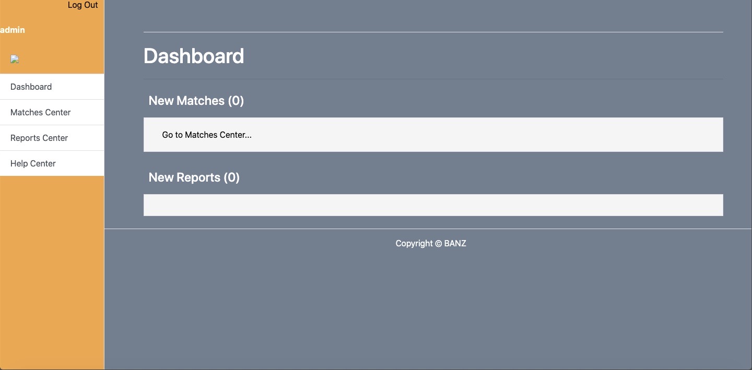Open Dashboard in the sidebar menu

click(52, 87)
